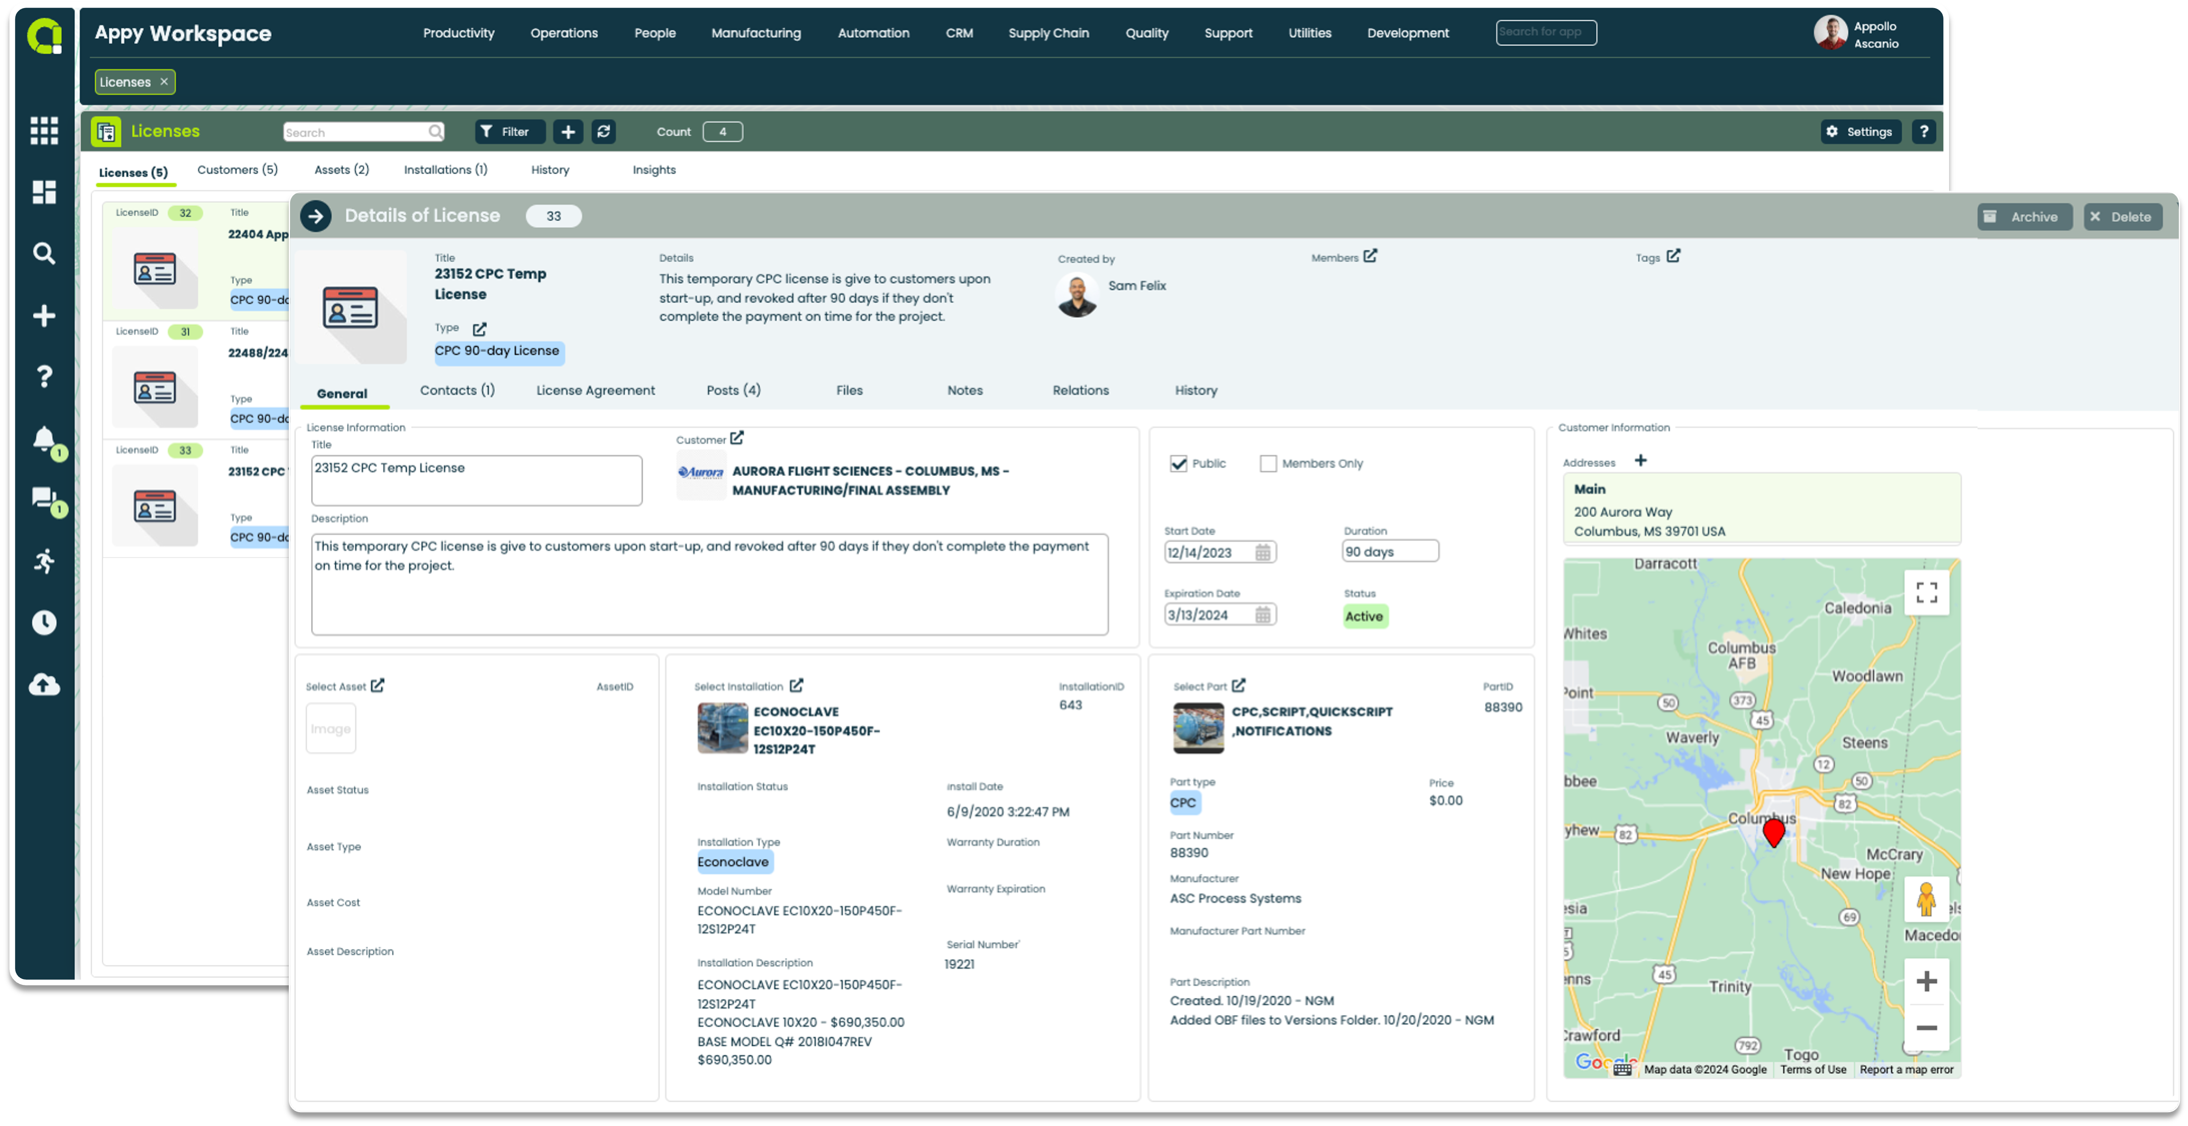Select the LicenseID 31 card
This screenshot has width=2188, height=1126.
tap(196, 380)
